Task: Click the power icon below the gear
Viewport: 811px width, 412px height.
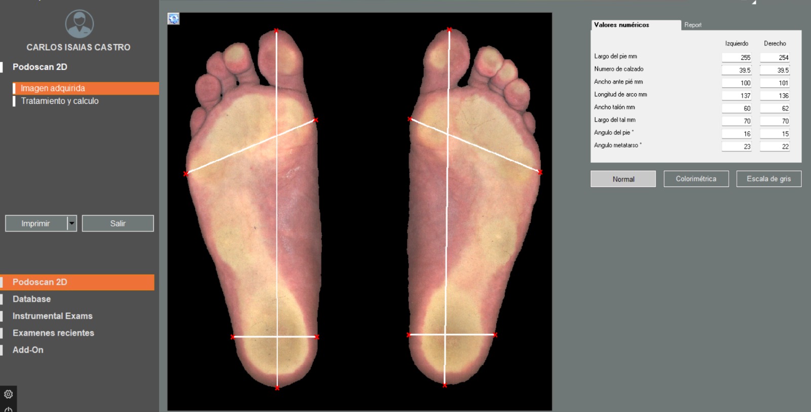Action: 8,408
